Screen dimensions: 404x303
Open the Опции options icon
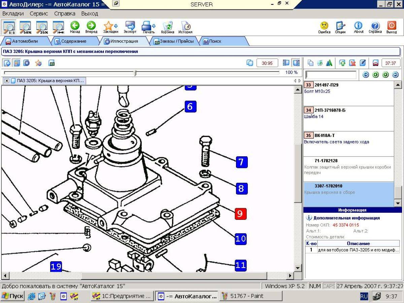point(340,27)
